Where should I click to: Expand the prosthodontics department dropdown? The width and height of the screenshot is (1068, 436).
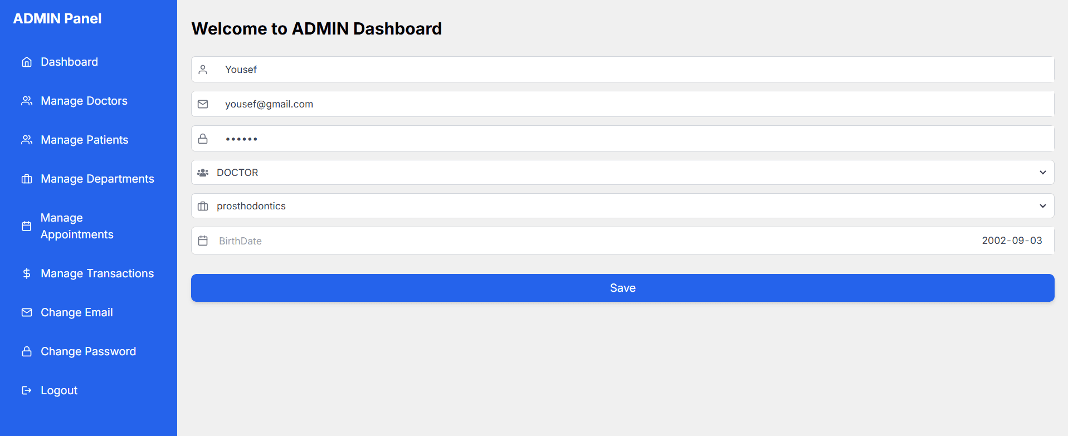click(622, 206)
